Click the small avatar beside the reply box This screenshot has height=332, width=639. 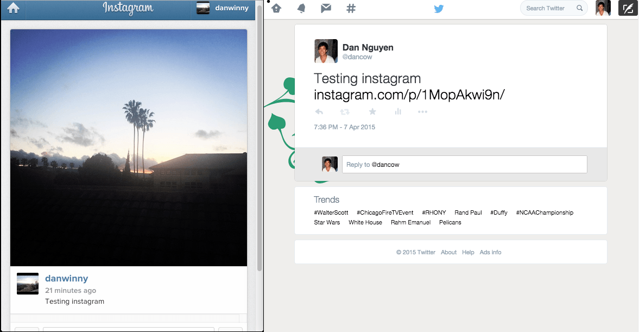[330, 164]
